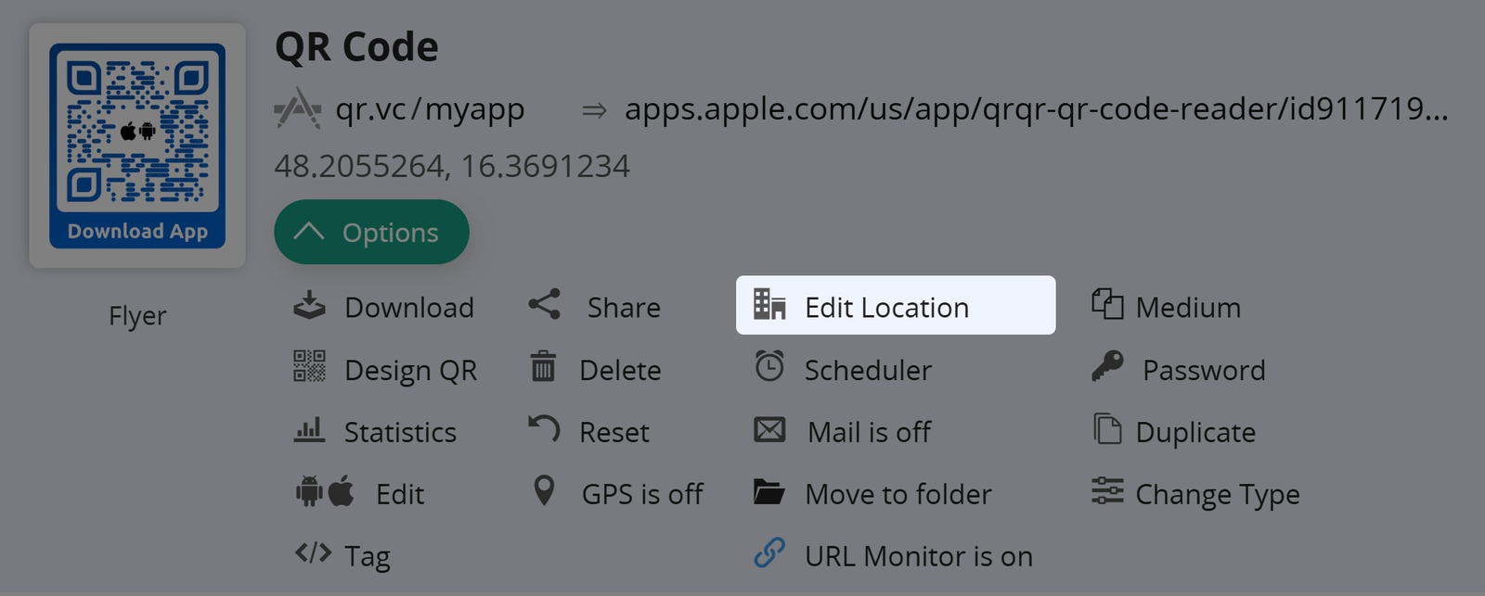This screenshot has height=596, width=1485.
Task: Click the Download tray icon
Action: click(309, 306)
